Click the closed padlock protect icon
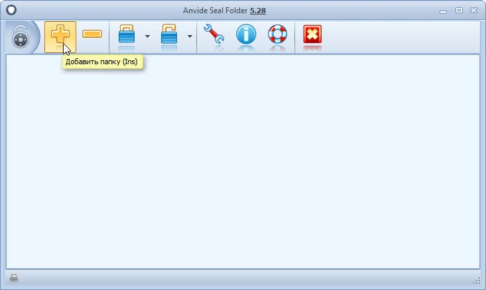Viewport: 486px width, 290px height. click(127, 34)
